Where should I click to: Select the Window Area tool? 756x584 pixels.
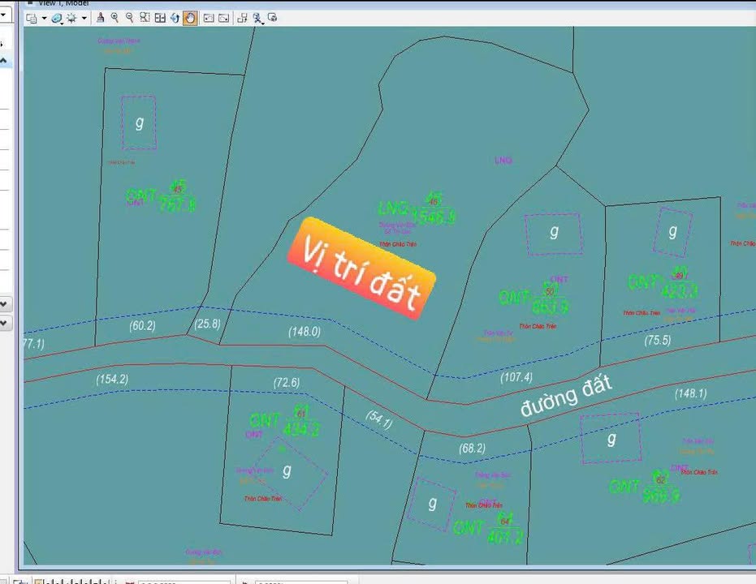[145, 18]
